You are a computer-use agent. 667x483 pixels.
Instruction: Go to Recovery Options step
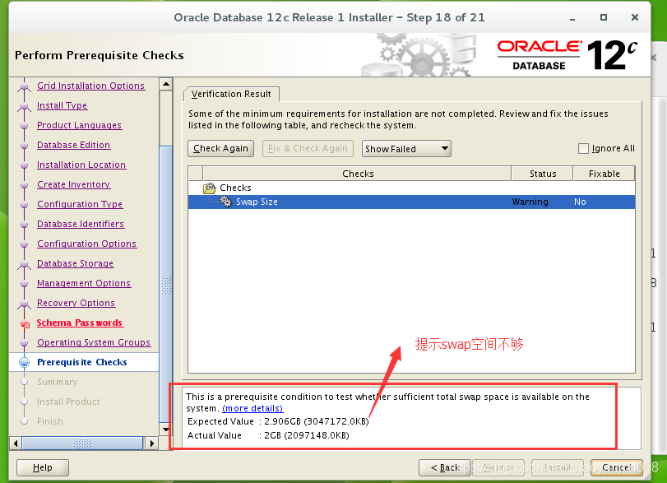tap(76, 303)
